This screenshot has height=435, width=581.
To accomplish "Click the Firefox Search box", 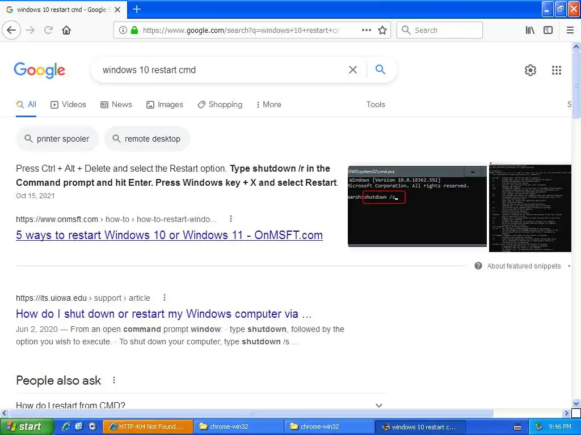I will coord(440,30).
